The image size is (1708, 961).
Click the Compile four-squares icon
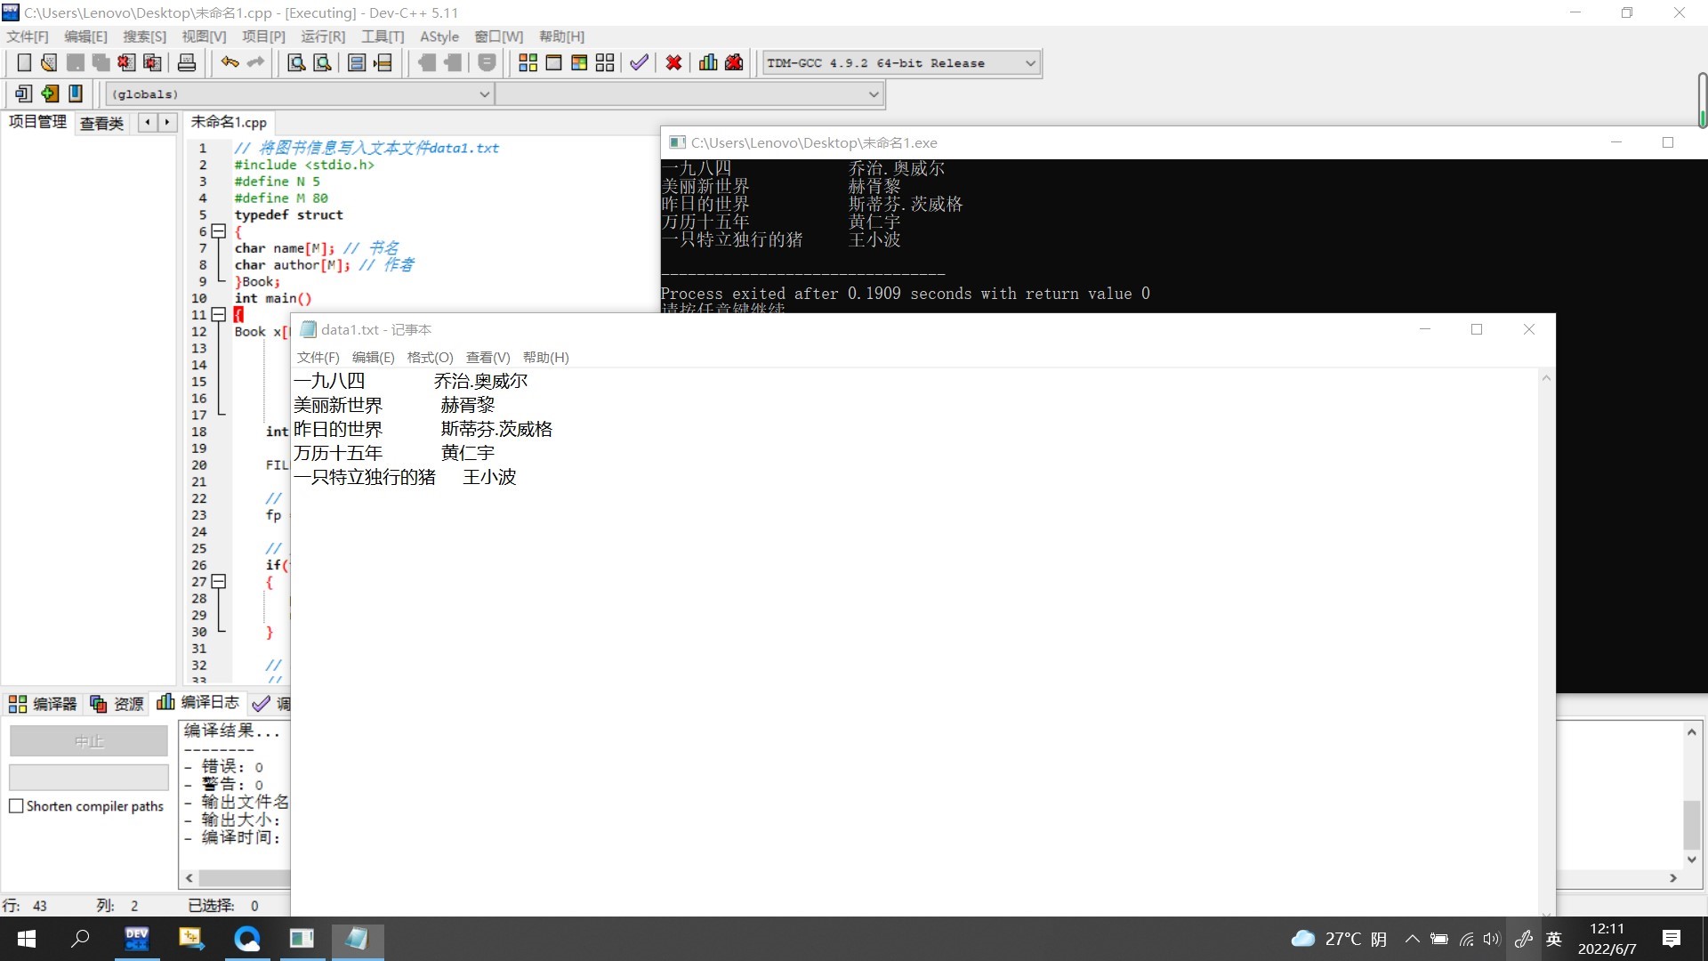[x=528, y=62]
